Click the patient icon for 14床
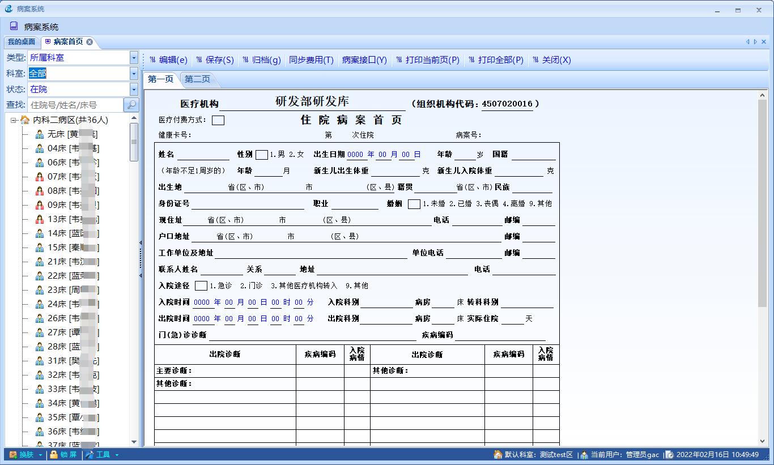Image resolution: width=774 pixels, height=465 pixels. tap(40, 233)
